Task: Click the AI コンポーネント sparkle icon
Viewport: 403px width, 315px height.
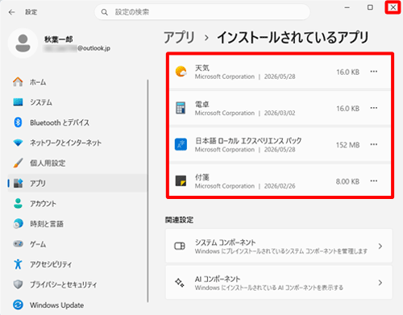Action: point(180,283)
